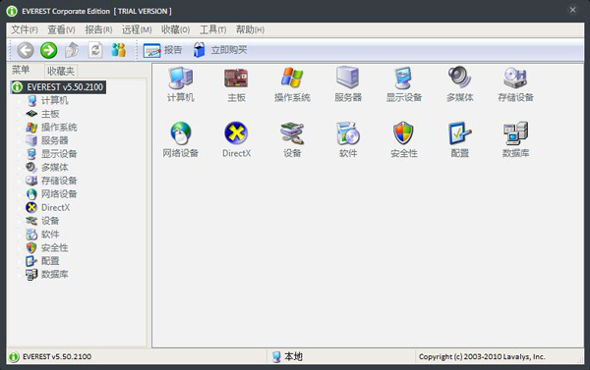Close the EVEREST window

click(572, 10)
